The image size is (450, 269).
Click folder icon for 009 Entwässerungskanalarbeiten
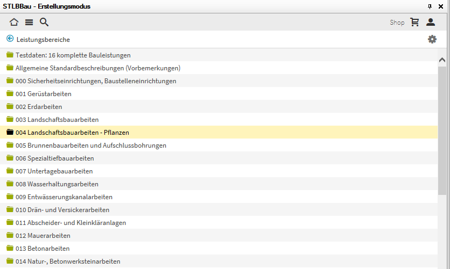pos(10,196)
